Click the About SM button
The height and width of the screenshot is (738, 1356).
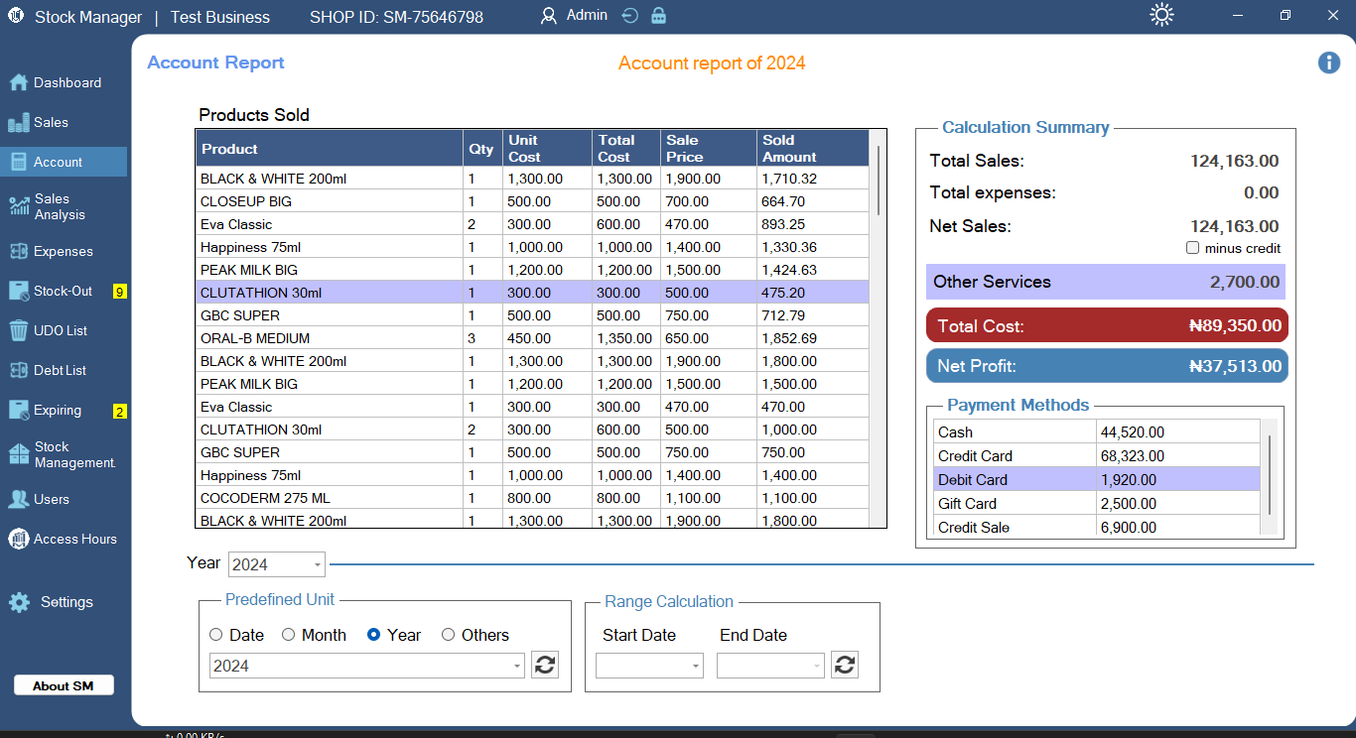click(x=63, y=684)
